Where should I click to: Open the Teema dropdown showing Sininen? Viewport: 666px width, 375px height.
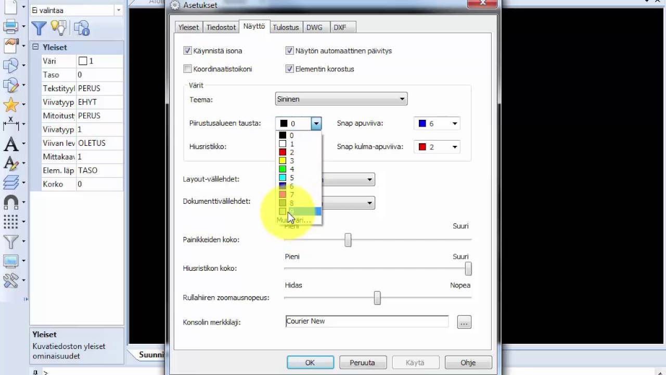341,99
